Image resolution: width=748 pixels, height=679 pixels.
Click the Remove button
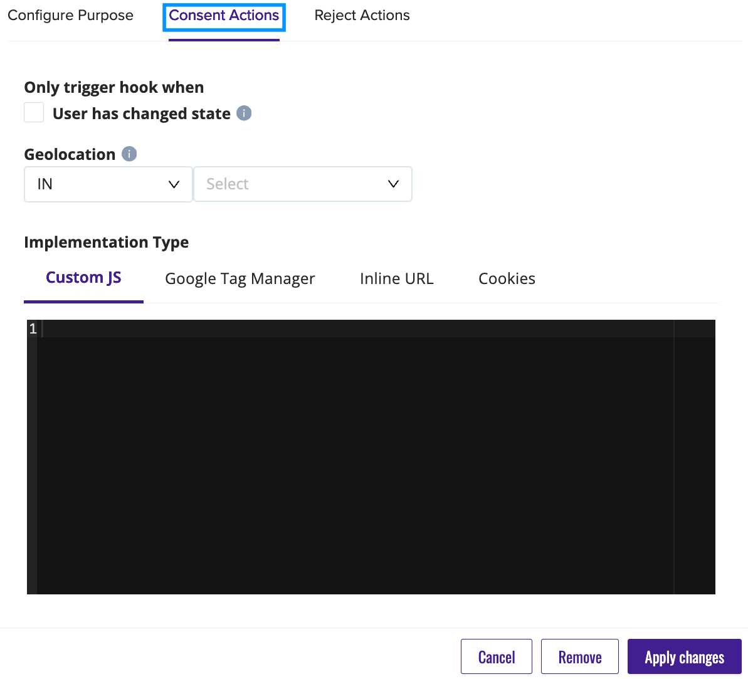[x=579, y=656]
